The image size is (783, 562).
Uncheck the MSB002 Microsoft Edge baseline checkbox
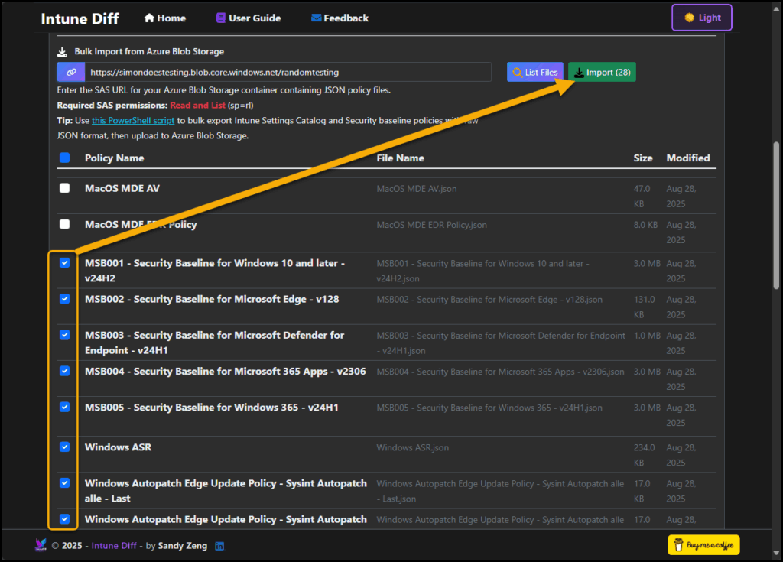click(x=64, y=299)
